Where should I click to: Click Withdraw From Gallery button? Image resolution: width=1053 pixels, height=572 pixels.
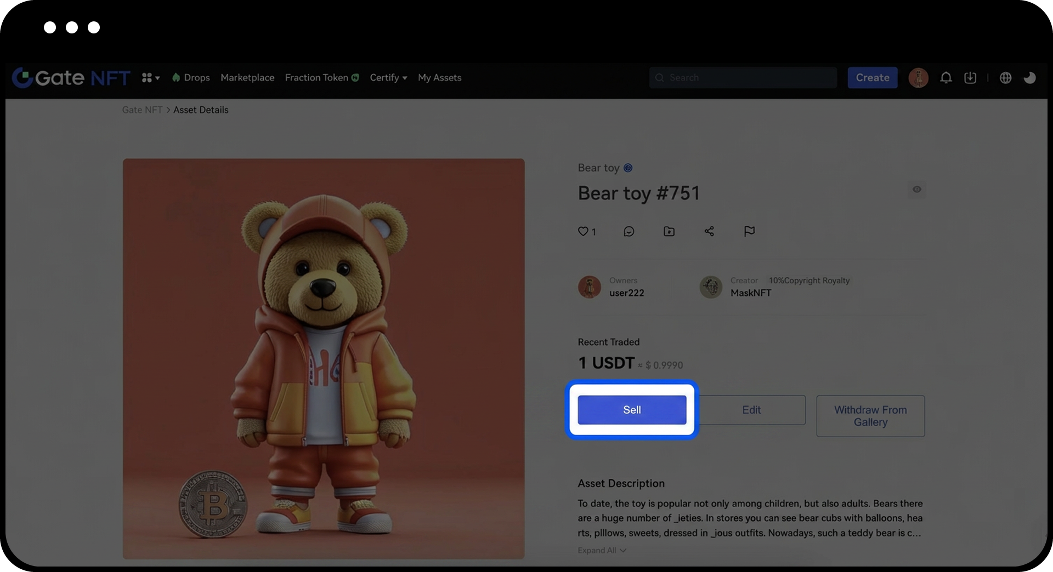870,416
